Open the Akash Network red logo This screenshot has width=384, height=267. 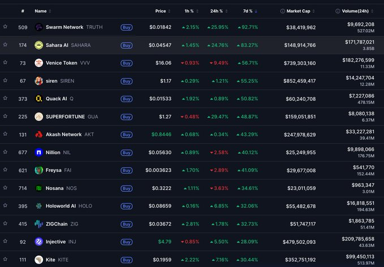38,135
